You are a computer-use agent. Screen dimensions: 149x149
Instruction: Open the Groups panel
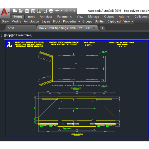[x=87, y=22]
